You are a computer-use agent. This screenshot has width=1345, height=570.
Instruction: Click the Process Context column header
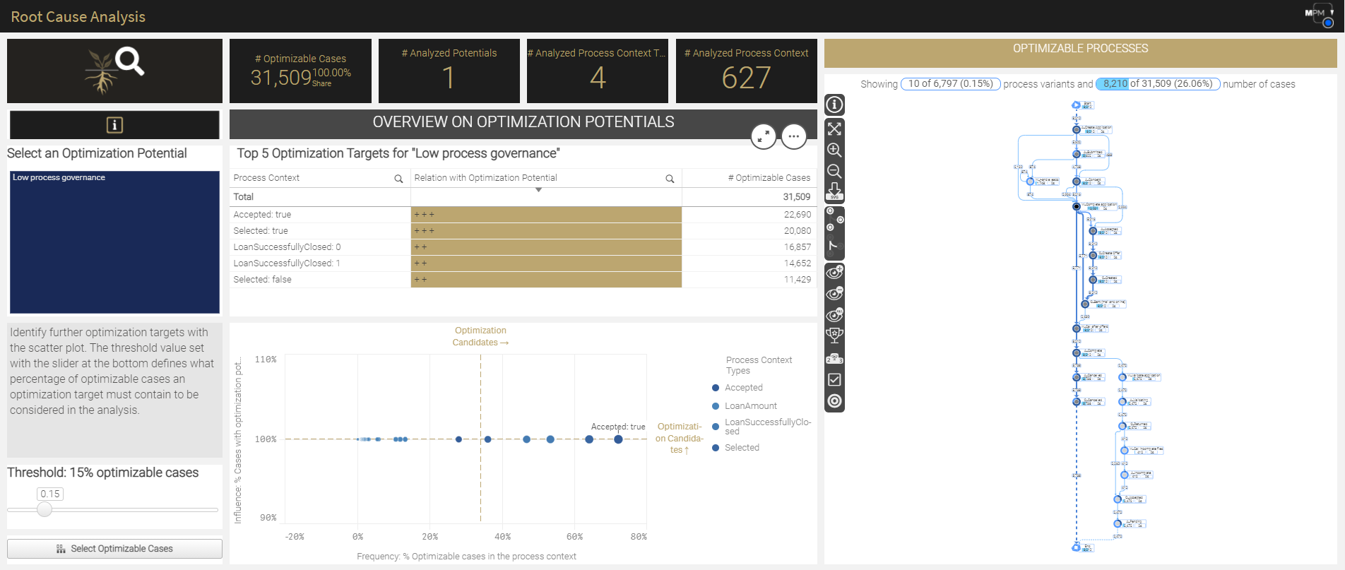click(266, 178)
